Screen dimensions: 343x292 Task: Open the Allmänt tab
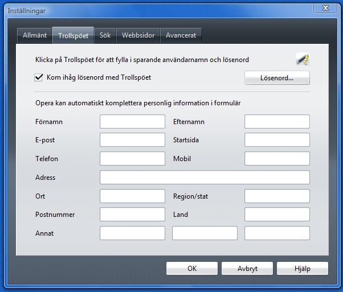(x=35, y=35)
